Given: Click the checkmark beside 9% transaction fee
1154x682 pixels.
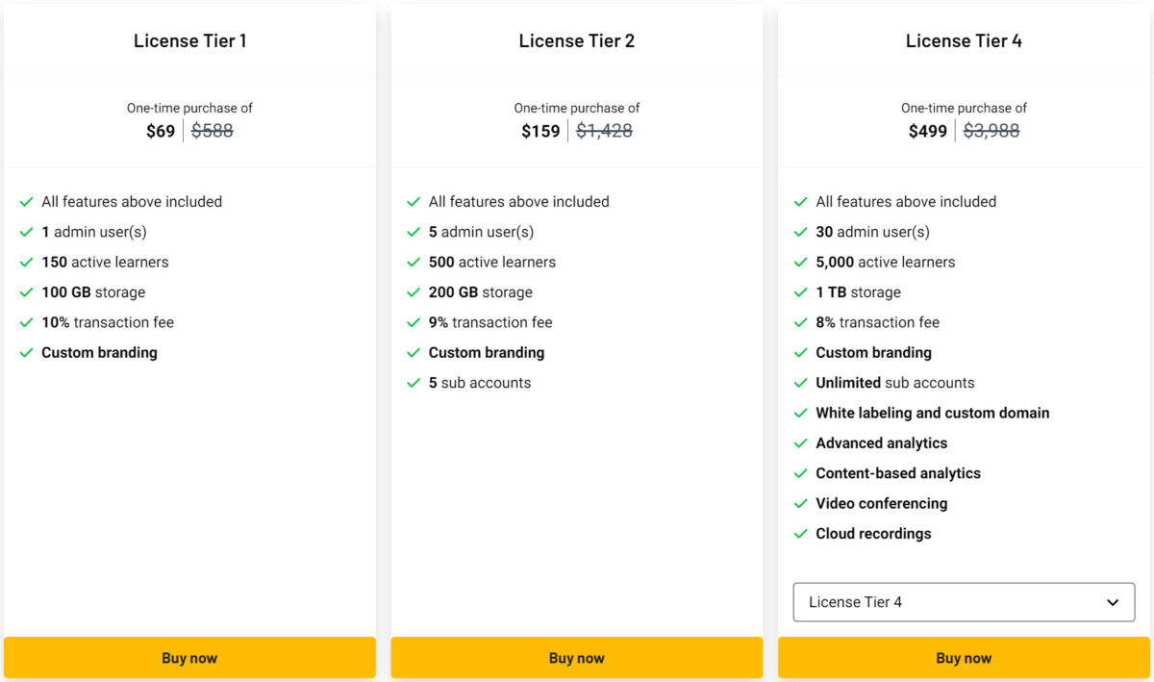Looking at the screenshot, I should pos(414,322).
